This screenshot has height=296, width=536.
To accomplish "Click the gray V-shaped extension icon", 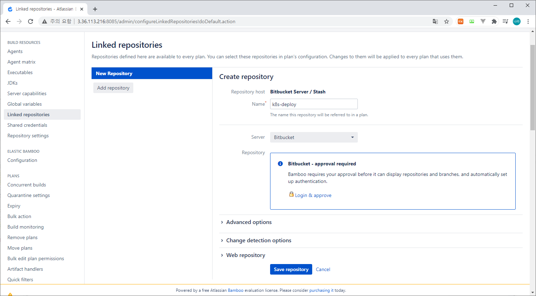I will [483, 21].
